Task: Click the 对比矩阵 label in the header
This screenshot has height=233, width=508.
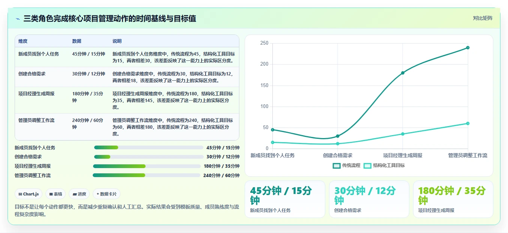Action: pyautogui.click(x=482, y=18)
